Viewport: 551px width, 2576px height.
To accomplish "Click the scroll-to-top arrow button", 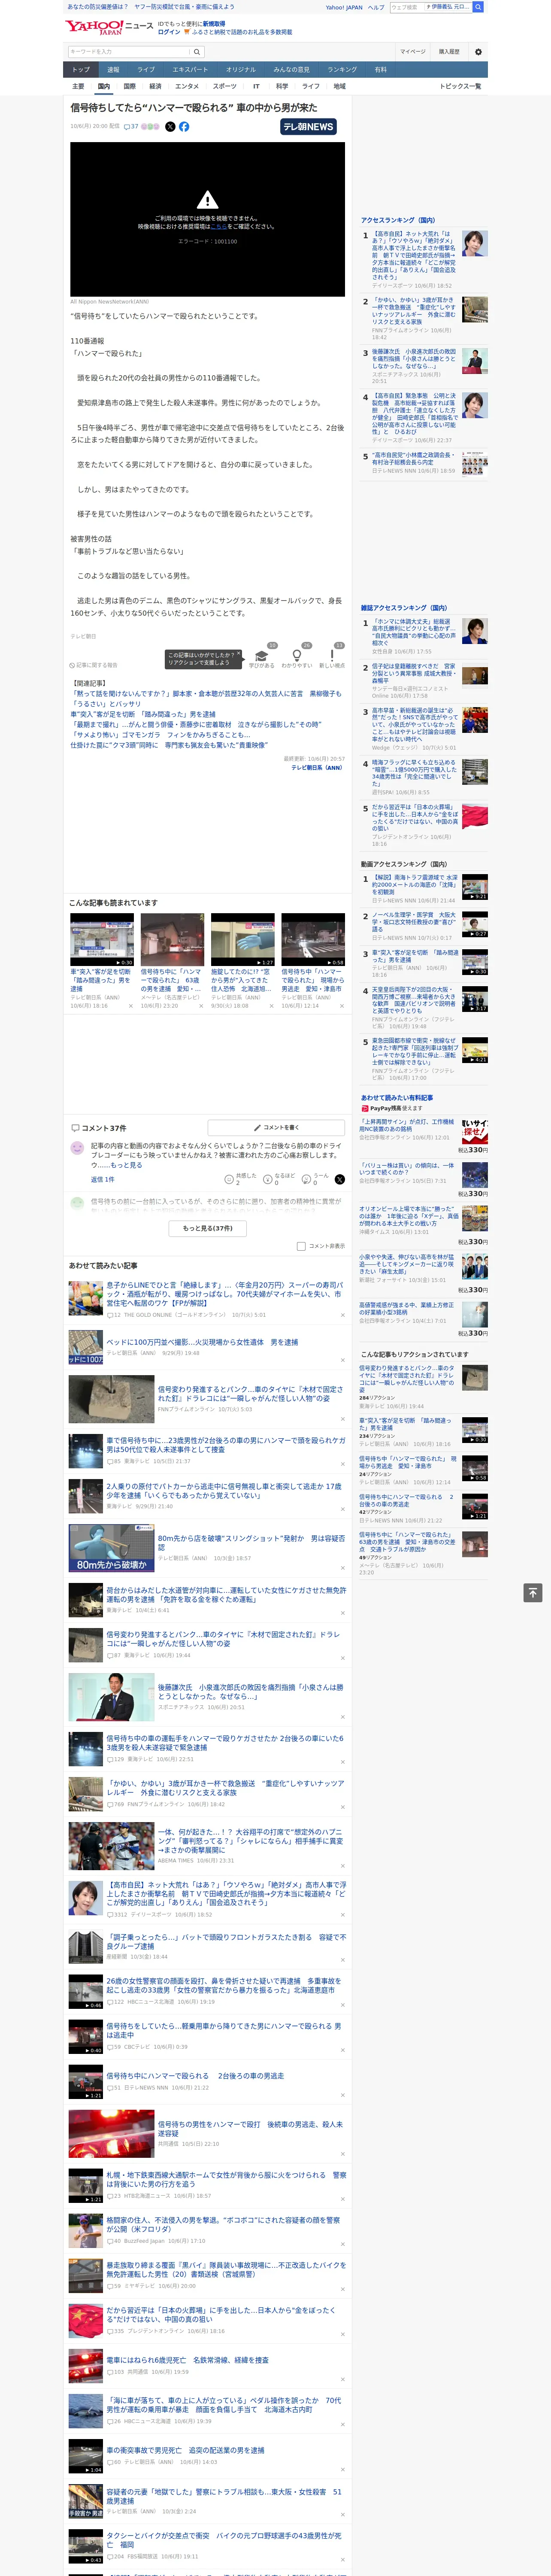I will pyautogui.click(x=533, y=1592).
